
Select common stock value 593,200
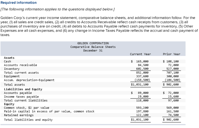tap(142, 108)
